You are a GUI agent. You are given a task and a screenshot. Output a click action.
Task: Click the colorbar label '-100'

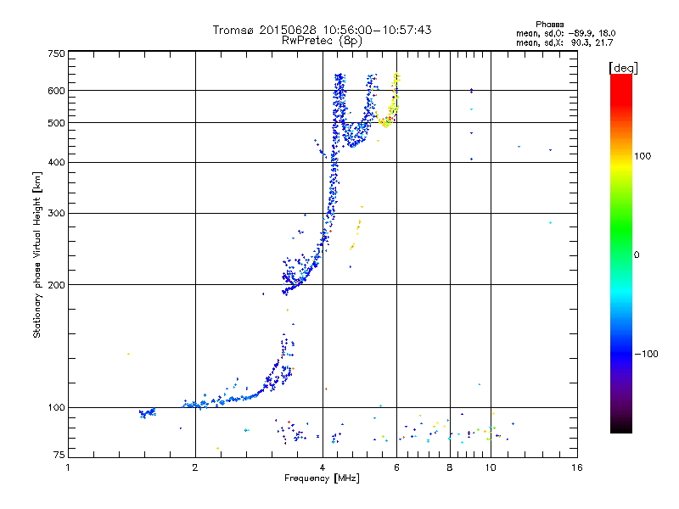[647, 354]
